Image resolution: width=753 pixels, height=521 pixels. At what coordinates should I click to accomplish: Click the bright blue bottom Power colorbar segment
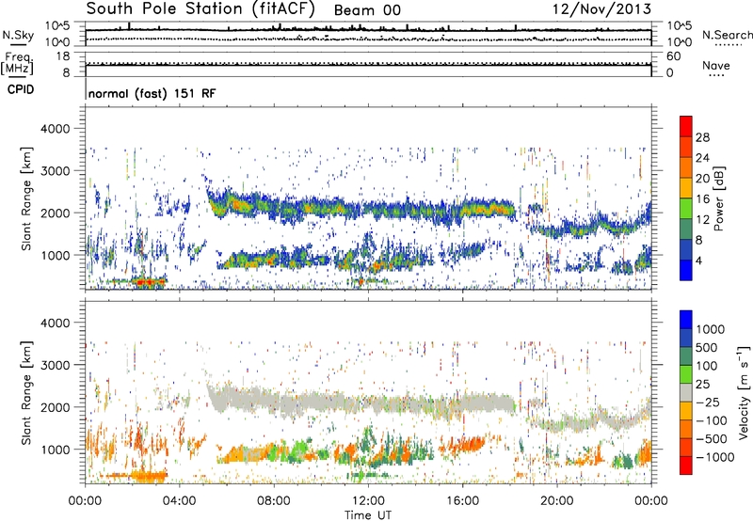[686, 270]
